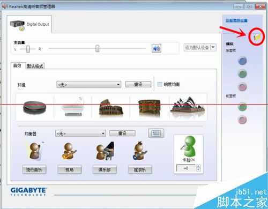Viewport: 268px width, 209px height.
Task: Open the equalizer <无> dropdown
Action: pos(80,133)
